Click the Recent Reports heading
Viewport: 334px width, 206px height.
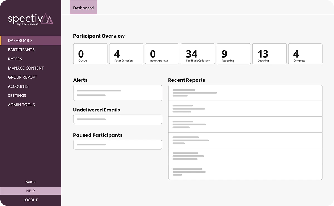tap(186, 80)
